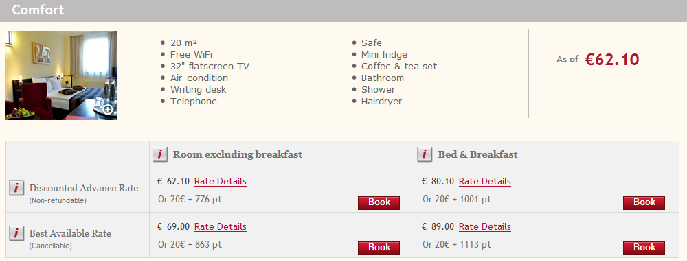Click the magnifier zoom icon on room photo

[108, 110]
